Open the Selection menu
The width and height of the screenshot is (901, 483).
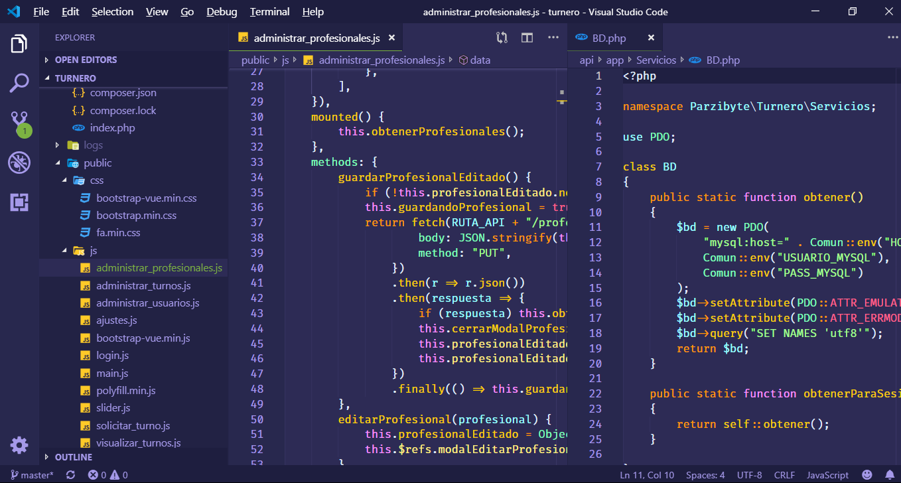pyautogui.click(x=113, y=12)
